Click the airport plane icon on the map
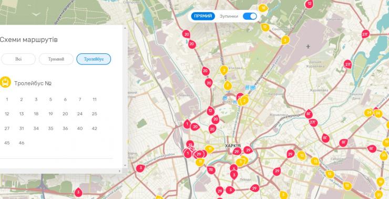Image resolution: width=389 pixels, height=199 pixels. 308,46
